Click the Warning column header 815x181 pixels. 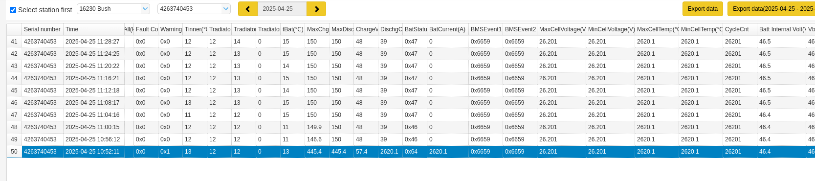coord(171,29)
